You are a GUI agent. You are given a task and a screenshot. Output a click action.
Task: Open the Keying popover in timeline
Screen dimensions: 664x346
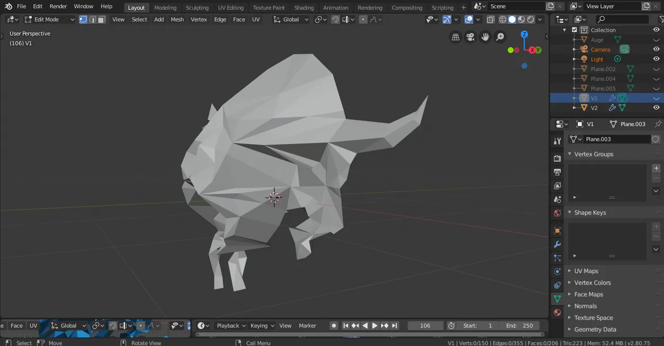click(262, 326)
